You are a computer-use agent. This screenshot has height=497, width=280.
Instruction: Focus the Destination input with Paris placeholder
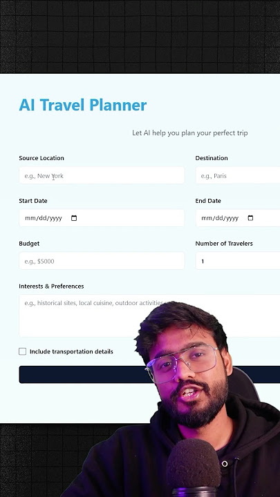point(238,175)
